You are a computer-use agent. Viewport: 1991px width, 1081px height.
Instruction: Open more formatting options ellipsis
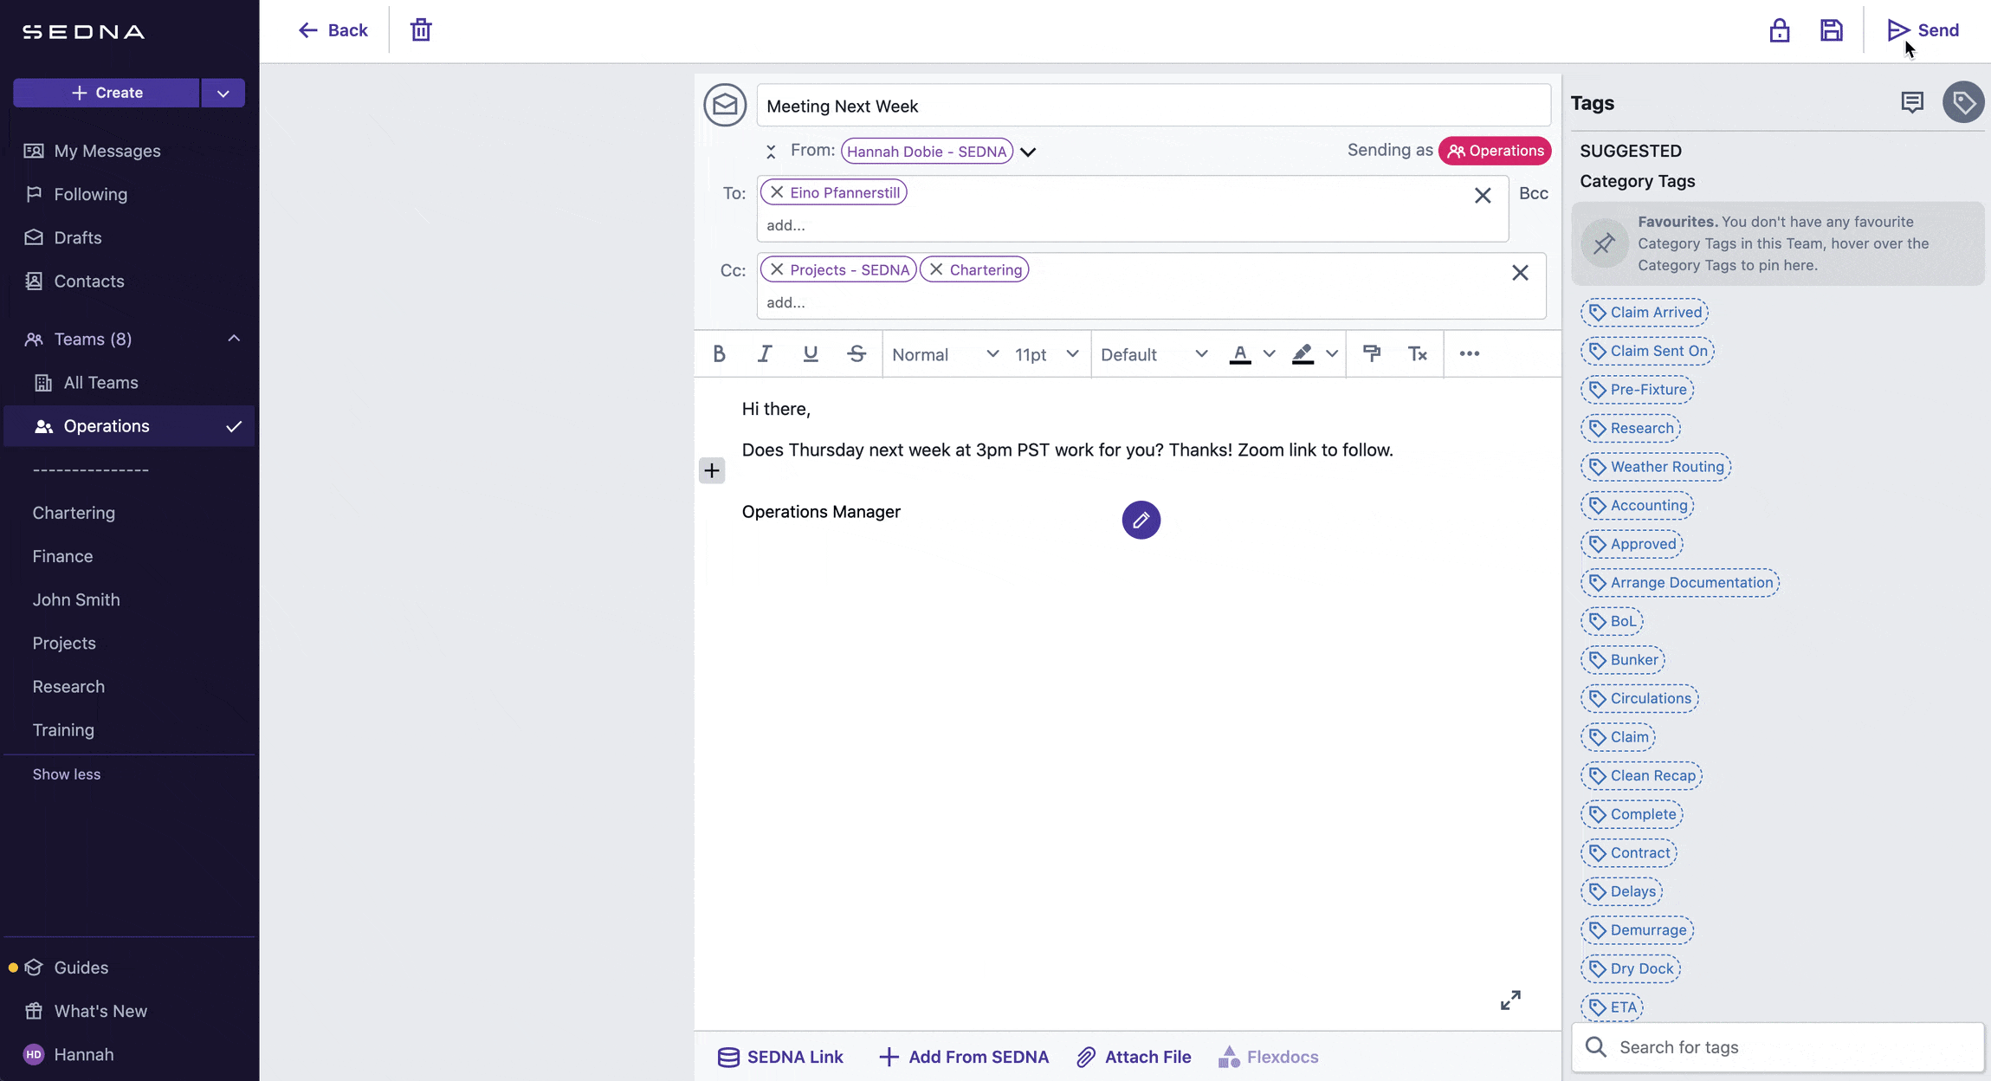click(x=1470, y=353)
